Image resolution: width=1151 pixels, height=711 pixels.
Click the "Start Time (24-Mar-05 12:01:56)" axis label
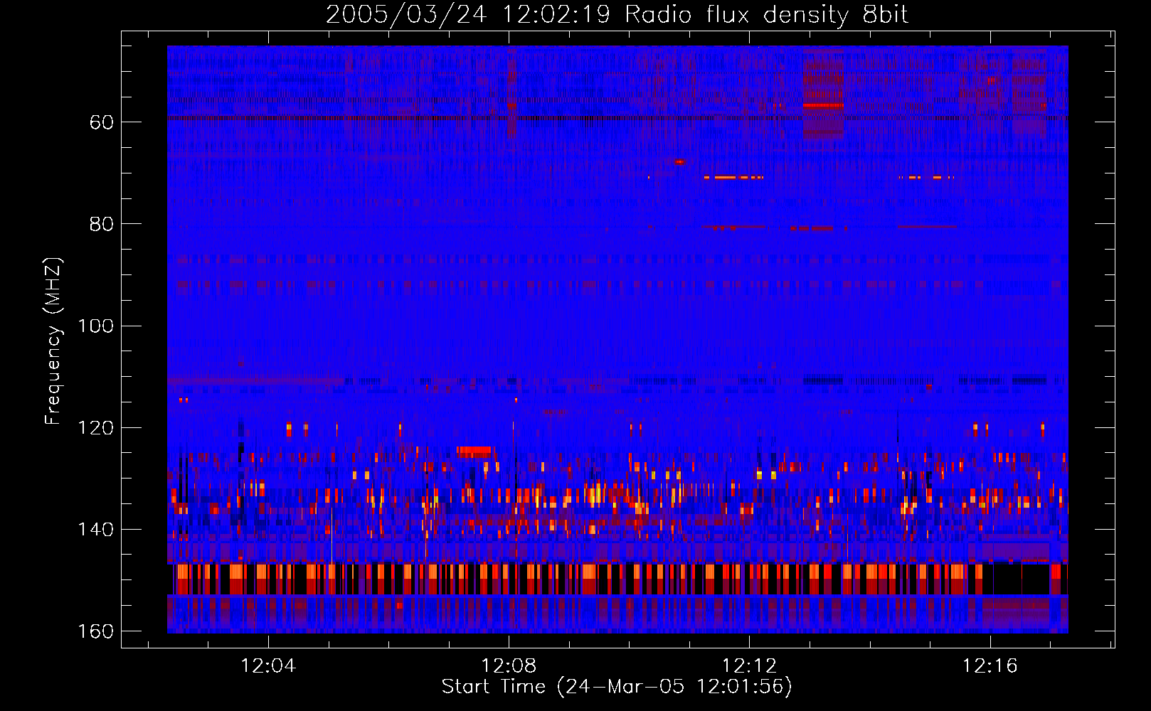click(x=617, y=687)
